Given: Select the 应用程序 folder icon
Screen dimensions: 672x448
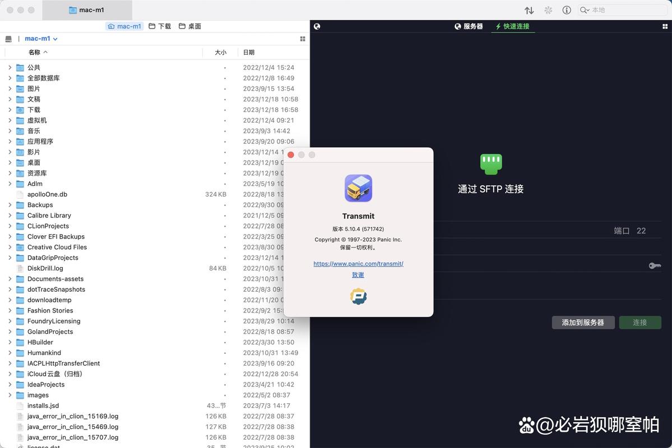Looking at the screenshot, I should coord(20,142).
